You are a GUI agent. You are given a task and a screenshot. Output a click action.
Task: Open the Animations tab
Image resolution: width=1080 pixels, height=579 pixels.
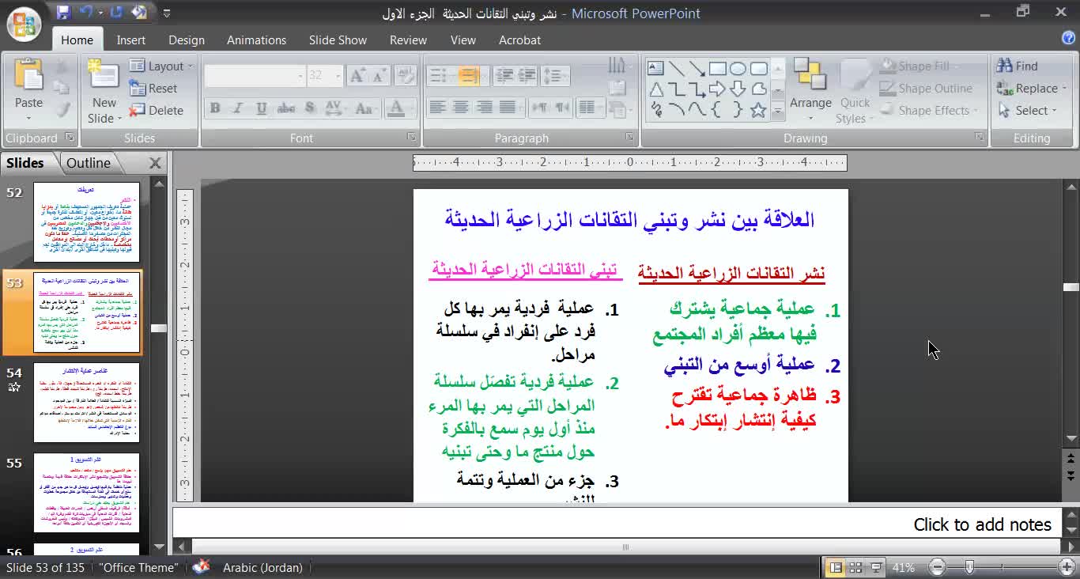256,40
